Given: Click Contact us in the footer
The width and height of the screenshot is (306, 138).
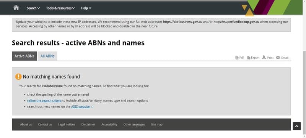Looking at the screenshot, I should coord(45,124).
